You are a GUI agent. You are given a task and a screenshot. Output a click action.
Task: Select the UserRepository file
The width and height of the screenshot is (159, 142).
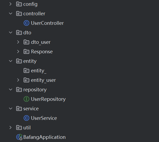tap(48, 99)
